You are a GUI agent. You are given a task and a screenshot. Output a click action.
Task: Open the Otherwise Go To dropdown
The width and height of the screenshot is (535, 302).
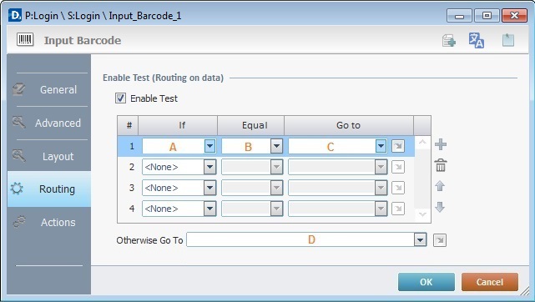(x=421, y=240)
